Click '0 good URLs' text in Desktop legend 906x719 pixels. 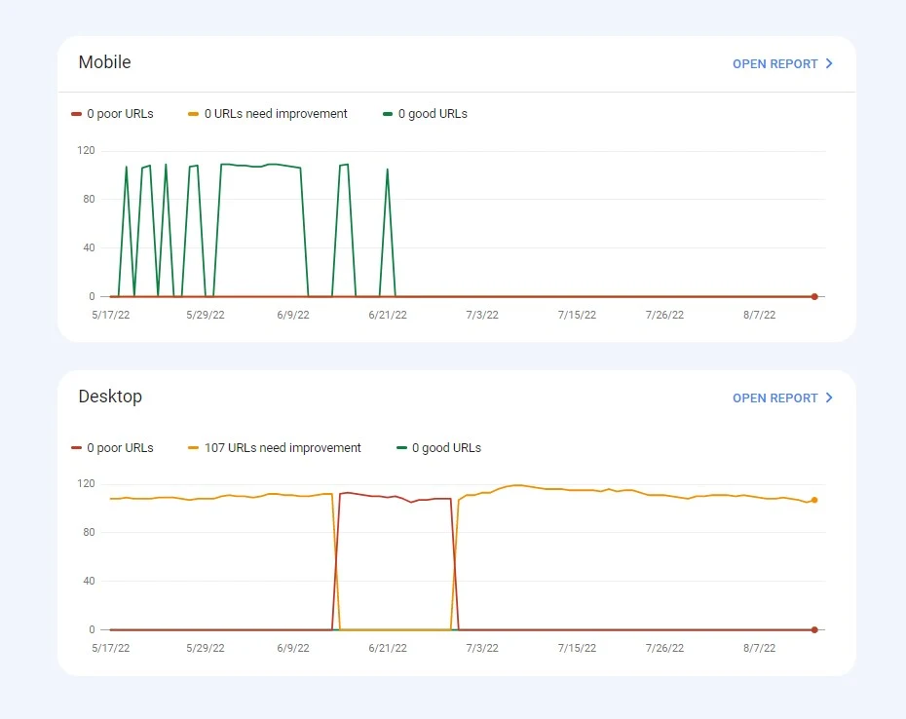[x=446, y=448]
